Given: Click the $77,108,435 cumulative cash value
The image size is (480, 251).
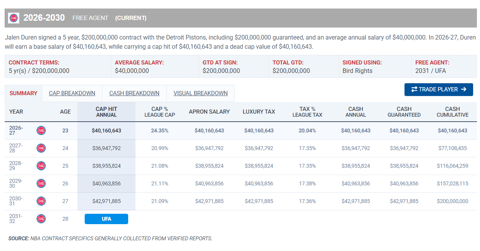Looking at the screenshot, I should (453, 148).
